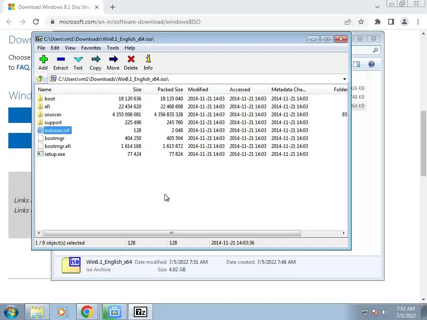The height and width of the screenshot is (320, 427).
Task: Click the FAQ link on the page
Action: click(23, 67)
